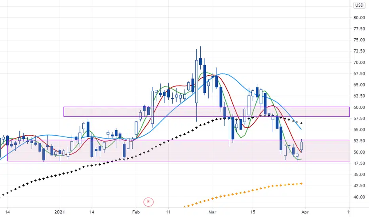Image resolution: width=369 pixels, height=217 pixels.
Task: Click the 50.00 price axis label
Action: [x=359, y=152]
